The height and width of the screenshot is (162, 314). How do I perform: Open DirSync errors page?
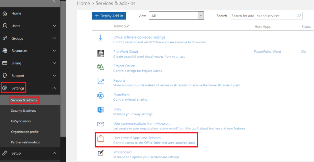[21, 121]
